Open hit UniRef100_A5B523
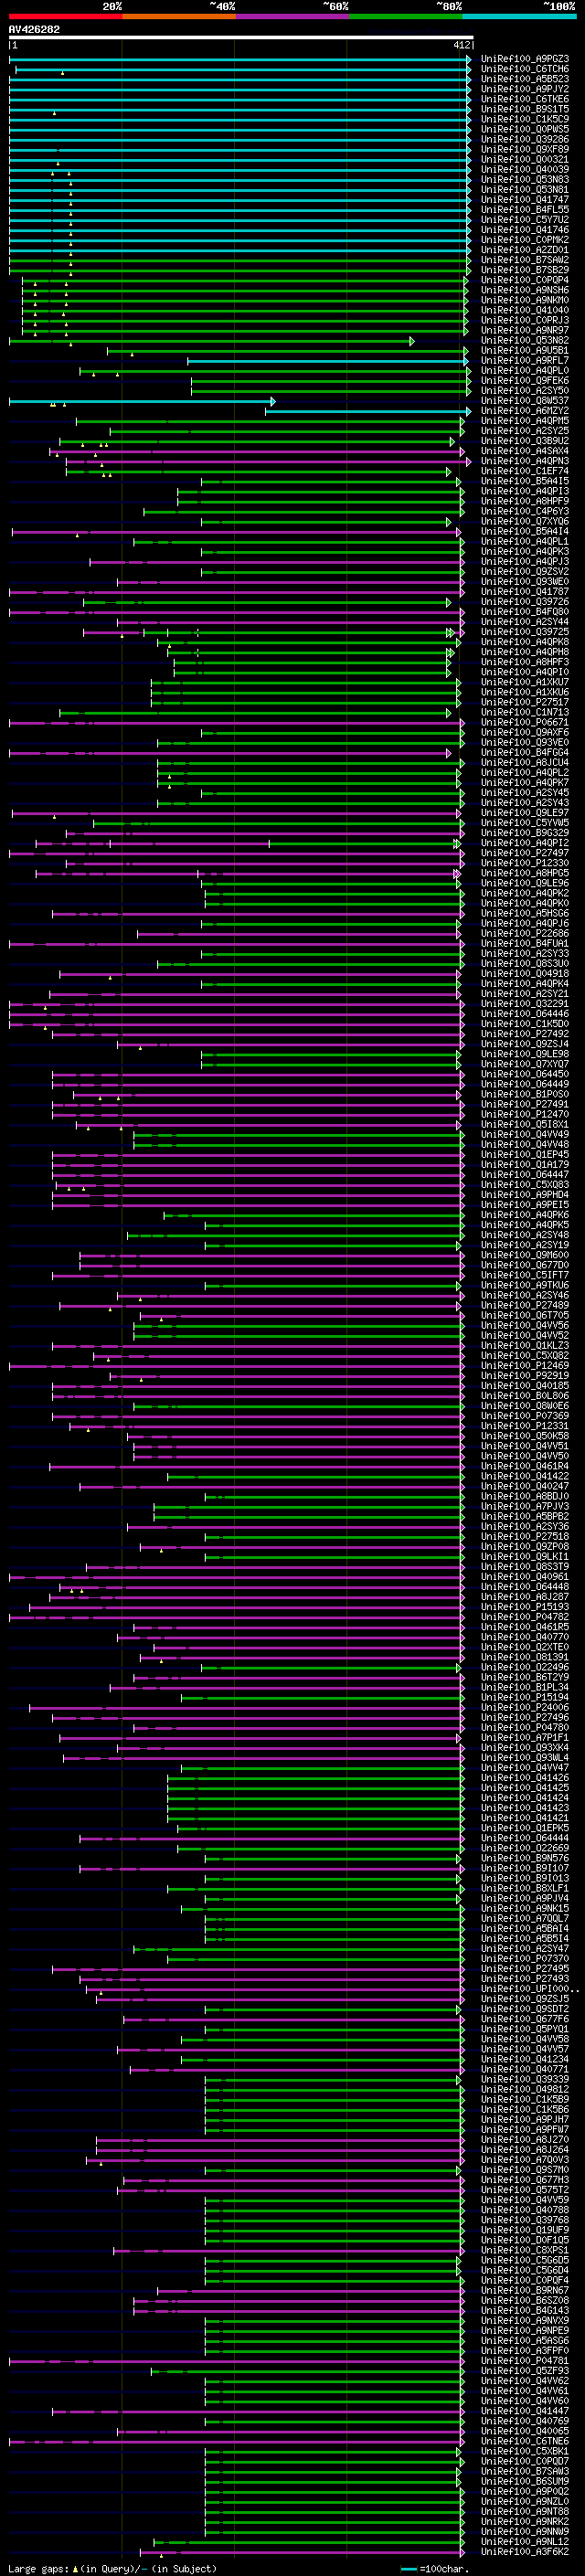This screenshot has width=585, height=2576. (x=524, y=79)
